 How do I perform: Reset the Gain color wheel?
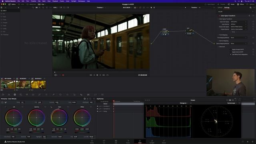(68, 107)
